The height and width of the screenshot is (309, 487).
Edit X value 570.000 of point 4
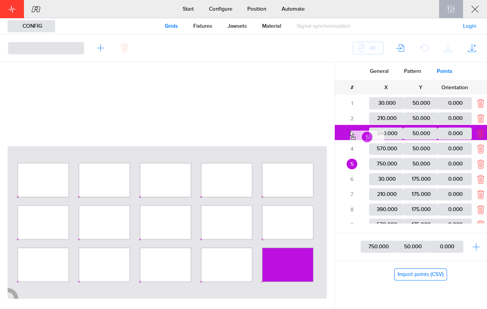click(x=386, y=149)
